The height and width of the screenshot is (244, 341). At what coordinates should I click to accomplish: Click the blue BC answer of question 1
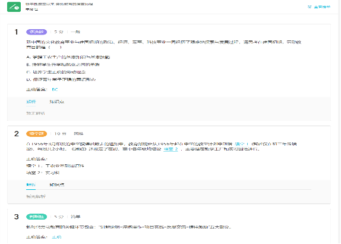click(x=55, y=89)
